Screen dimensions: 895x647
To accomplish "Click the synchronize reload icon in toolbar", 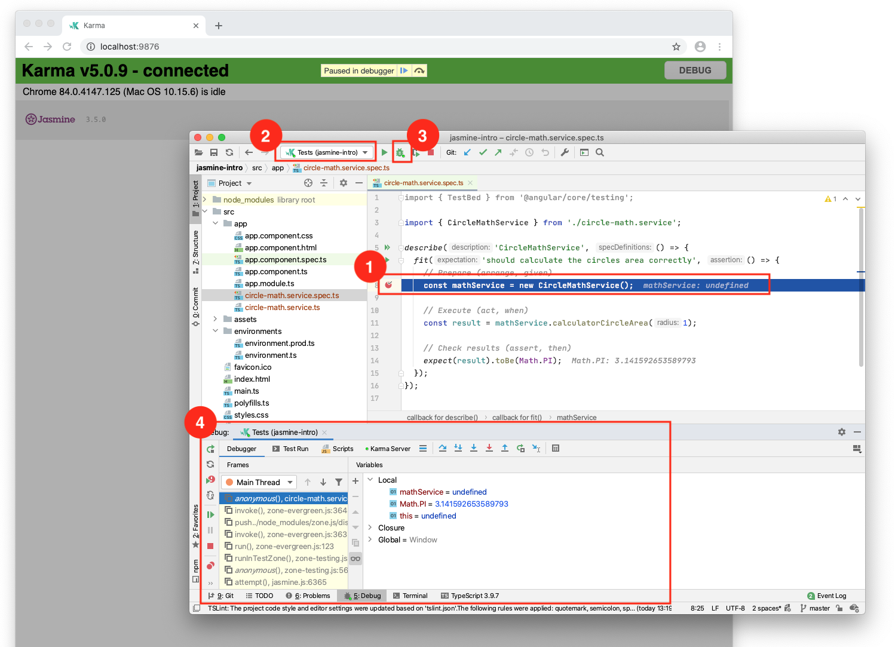I will click(229, 152).
